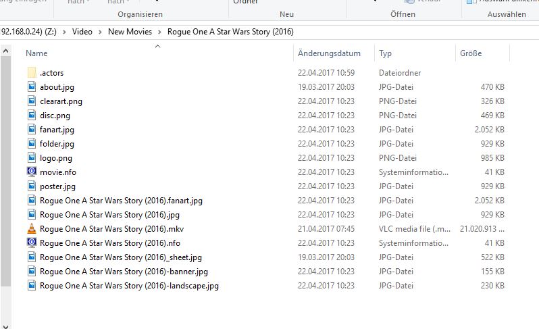This screenshot has height=329, width=539.
Task: Select icon of Rogue One (2016)-landscape.jpg
Action: click(x=32, y=285)
